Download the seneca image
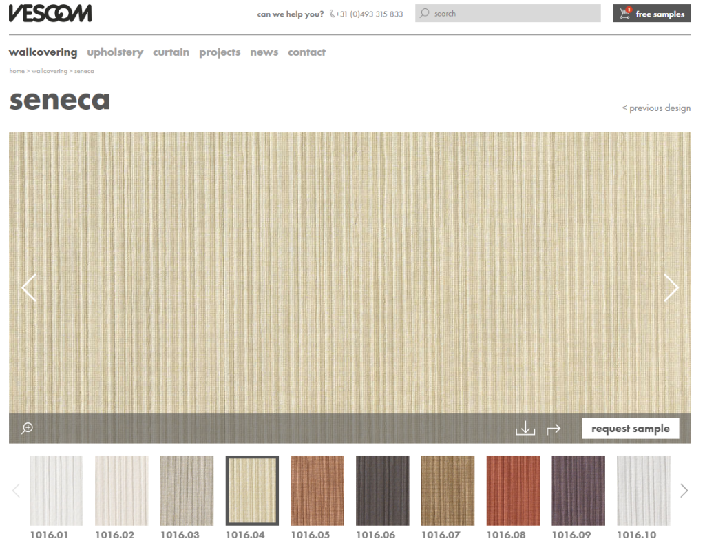Screen dimensions: 705x552 (x=525, y=428)
